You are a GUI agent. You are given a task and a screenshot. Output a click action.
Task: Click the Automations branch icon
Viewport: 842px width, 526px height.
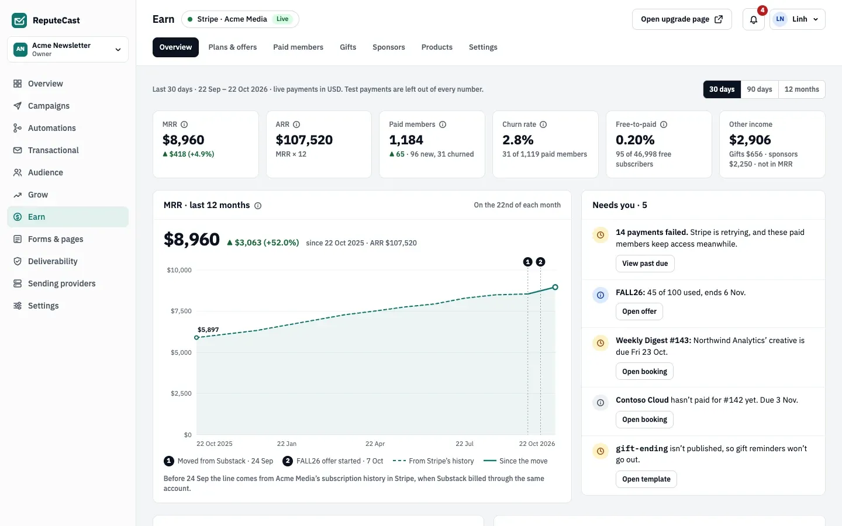[x=18, y=128]
